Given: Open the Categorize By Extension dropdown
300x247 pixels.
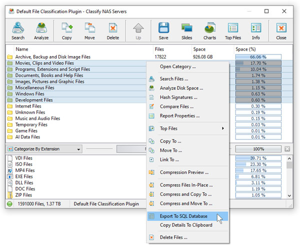Looking at the screenshot, I should click(x=44, y=149).
